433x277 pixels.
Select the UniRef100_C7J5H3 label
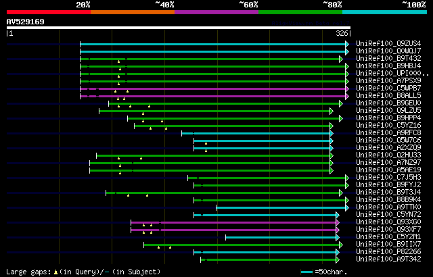click(388, 178)
